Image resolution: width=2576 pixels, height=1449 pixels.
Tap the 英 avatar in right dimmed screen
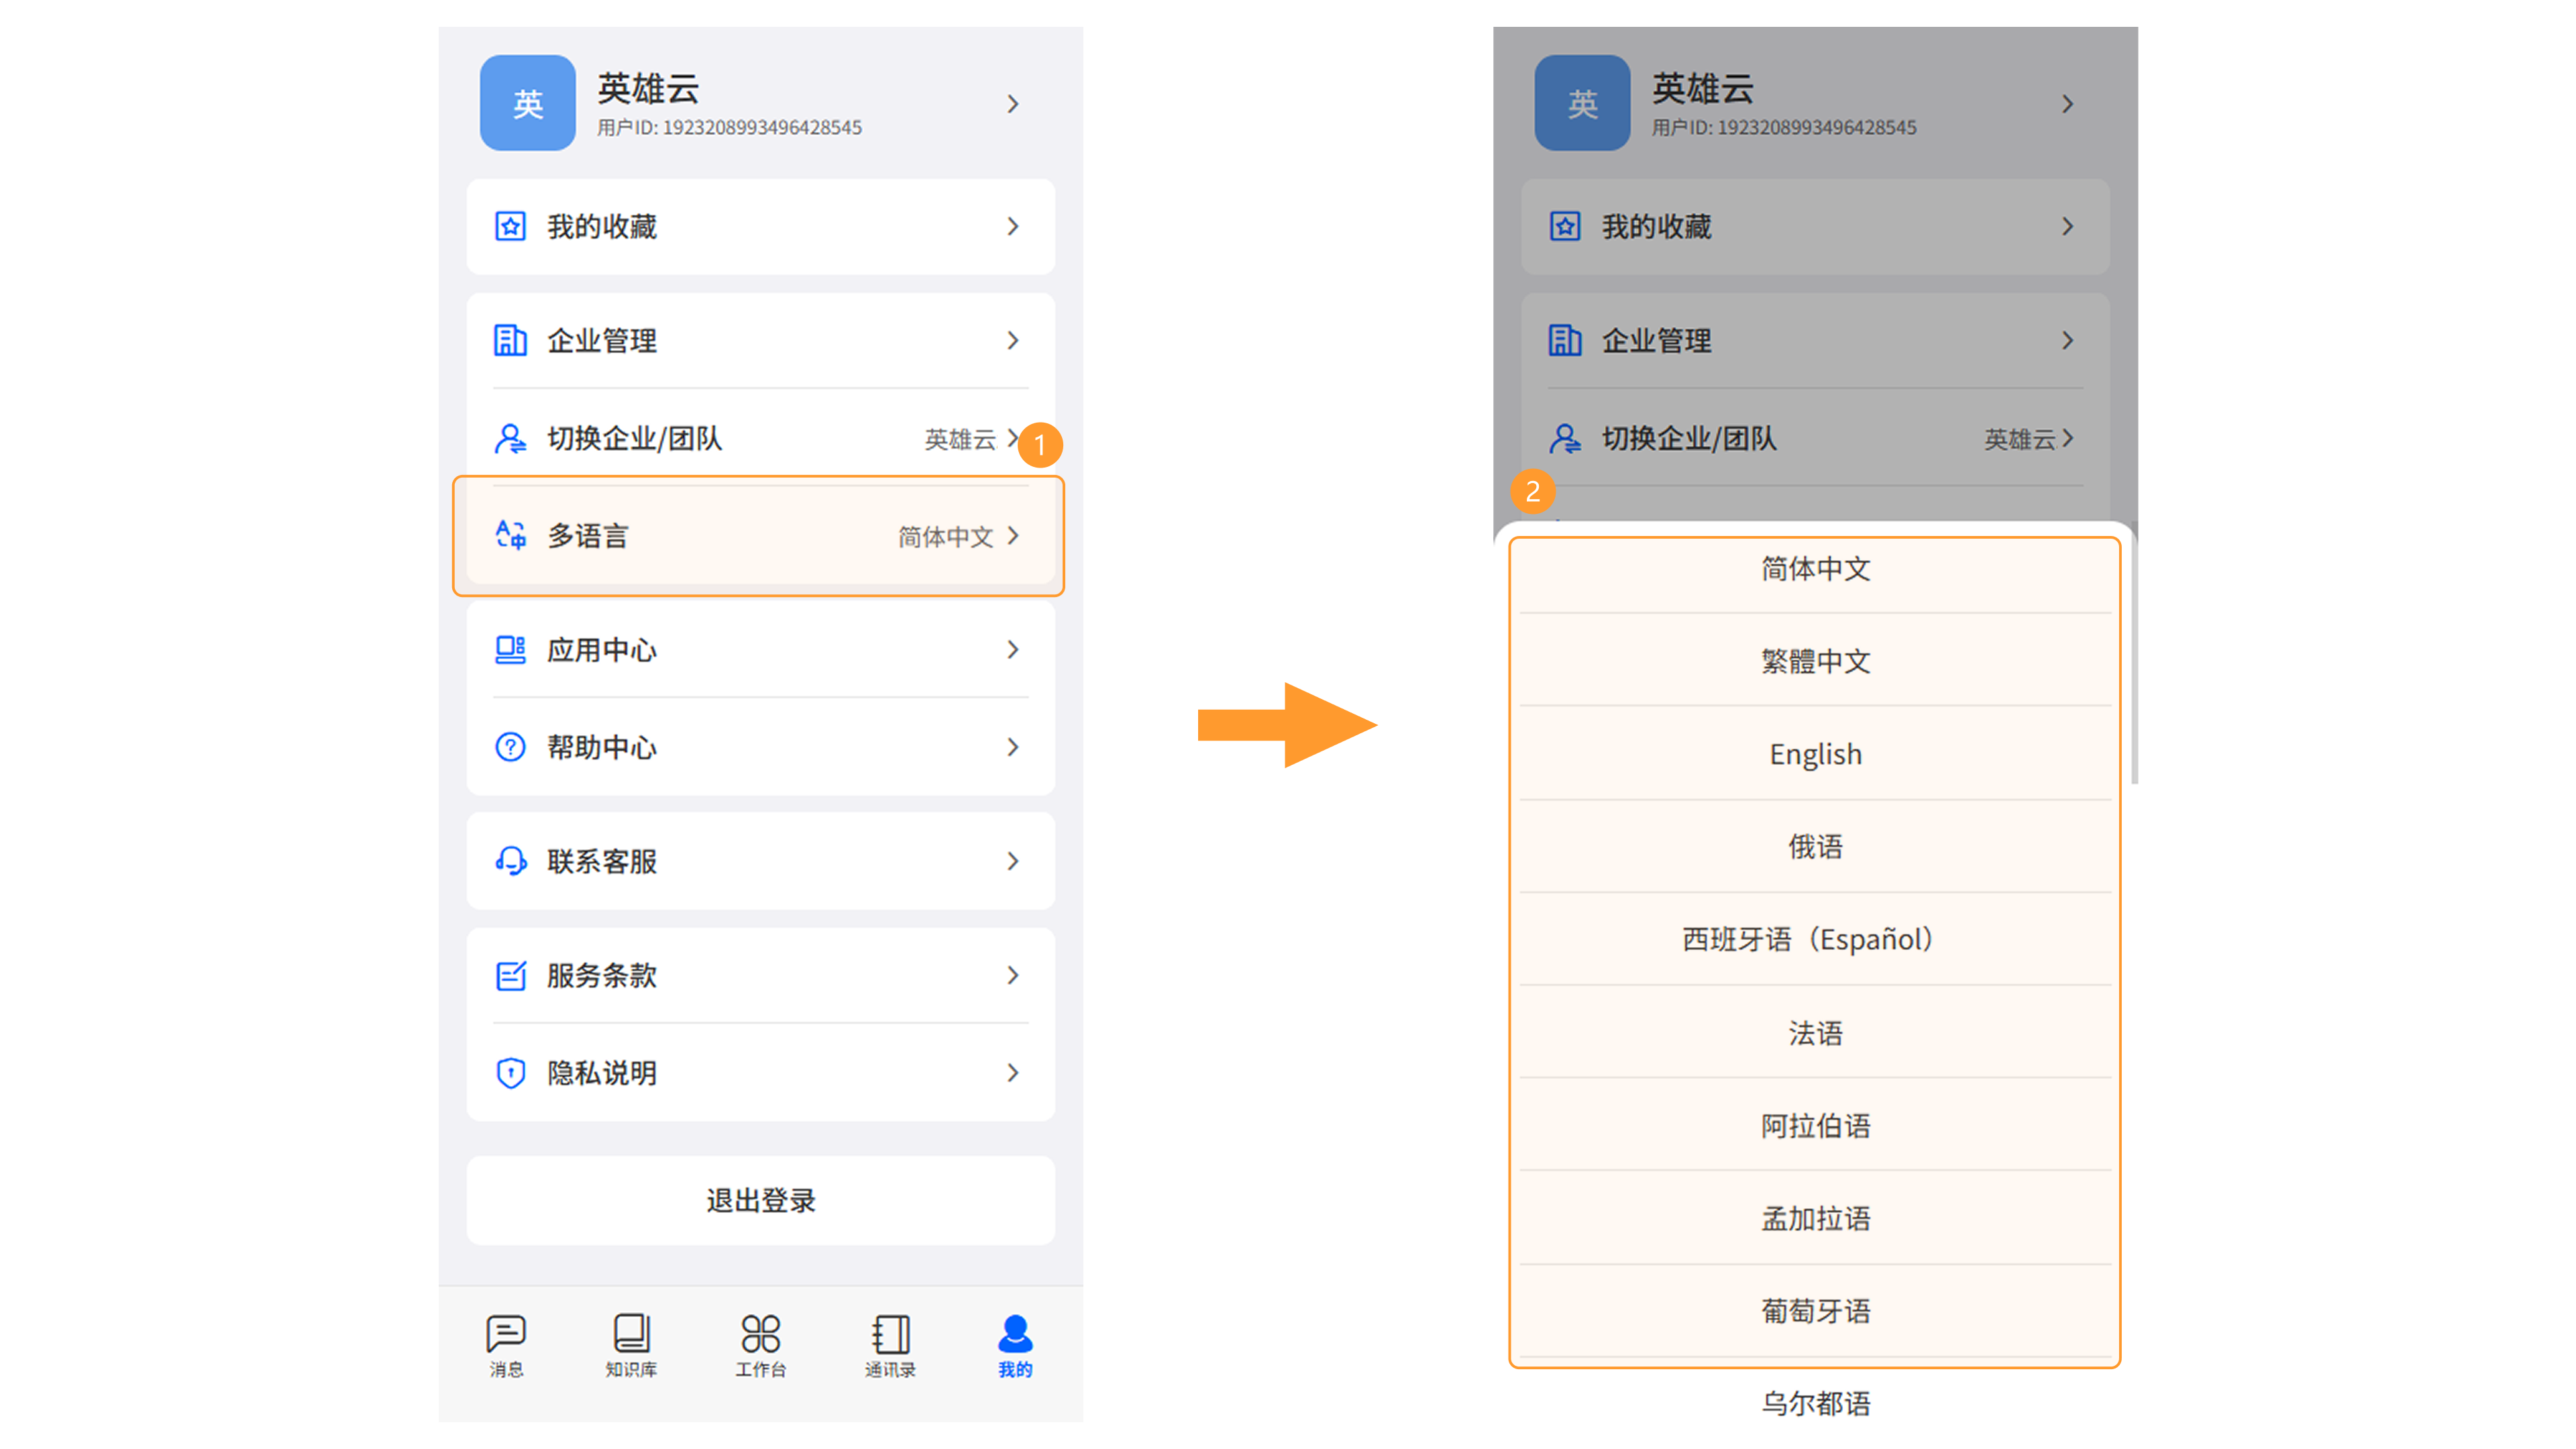[x=1582, y=103]
